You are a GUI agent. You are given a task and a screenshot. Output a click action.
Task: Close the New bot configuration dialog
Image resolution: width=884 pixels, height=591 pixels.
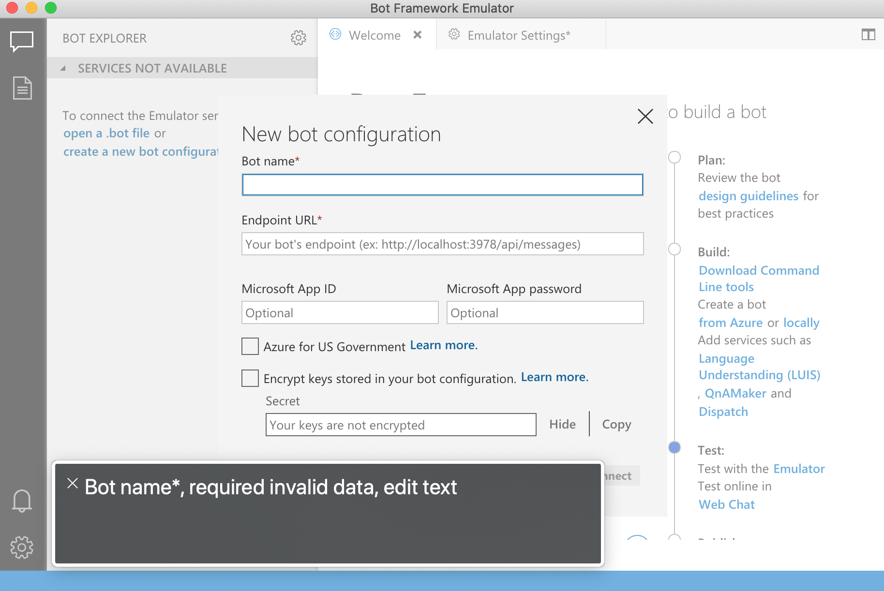click(645, 116)
